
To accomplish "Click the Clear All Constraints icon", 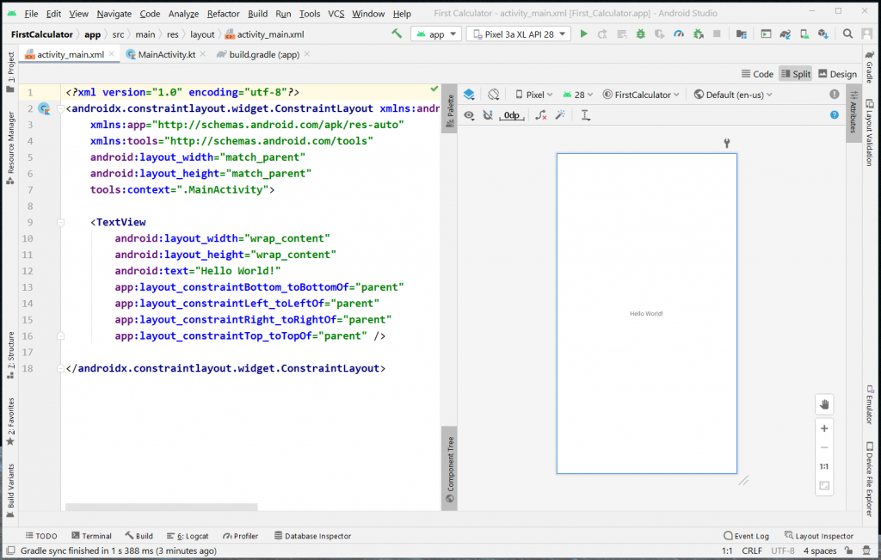I will (540, 115).
